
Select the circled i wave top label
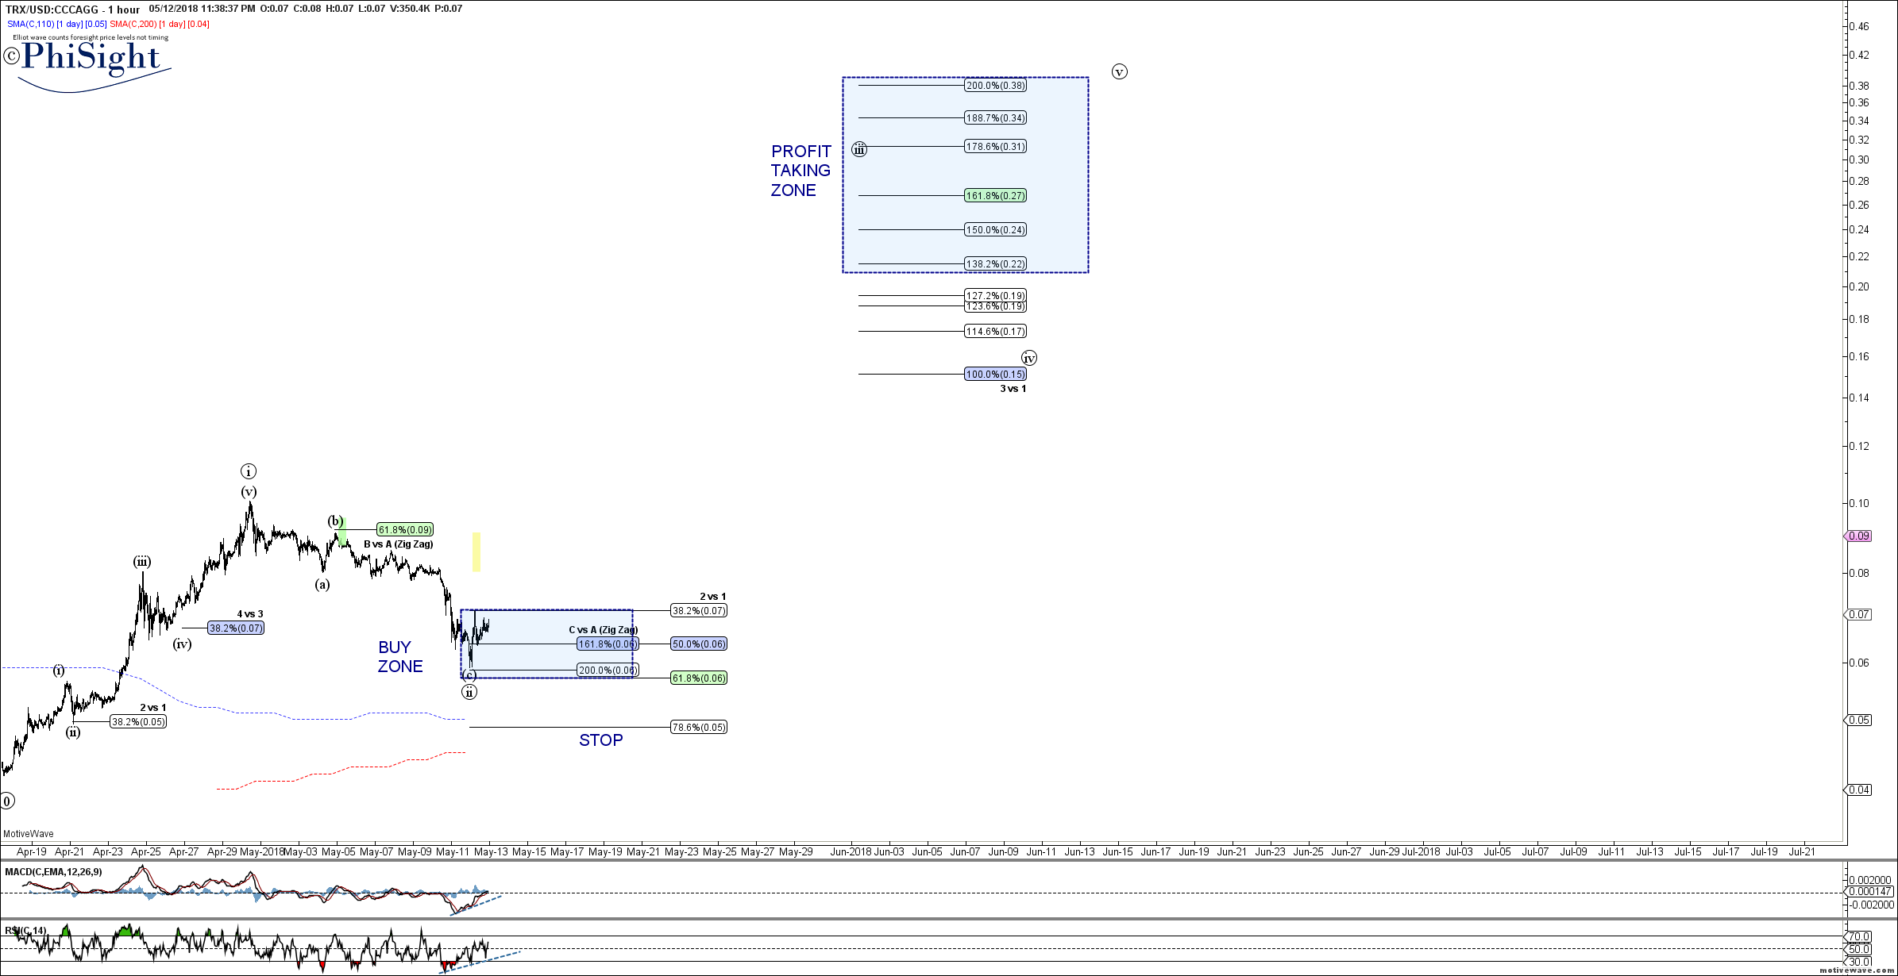click(249, 471)
